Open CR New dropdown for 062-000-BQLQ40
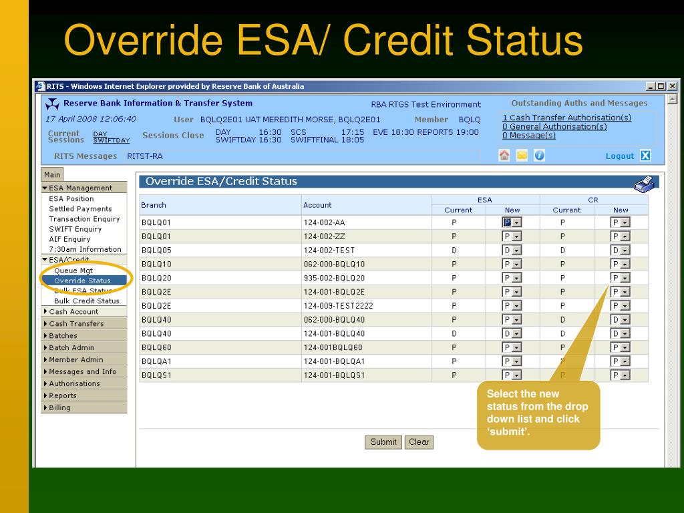 (x=620, y=320)
